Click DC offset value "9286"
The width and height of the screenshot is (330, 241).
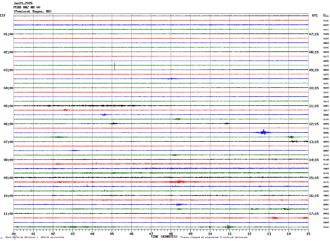326,48
